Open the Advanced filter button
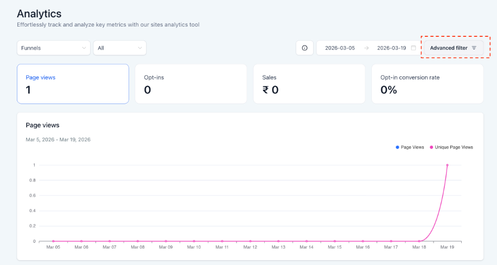Screen dimensions: 497x265 point(453,48)
